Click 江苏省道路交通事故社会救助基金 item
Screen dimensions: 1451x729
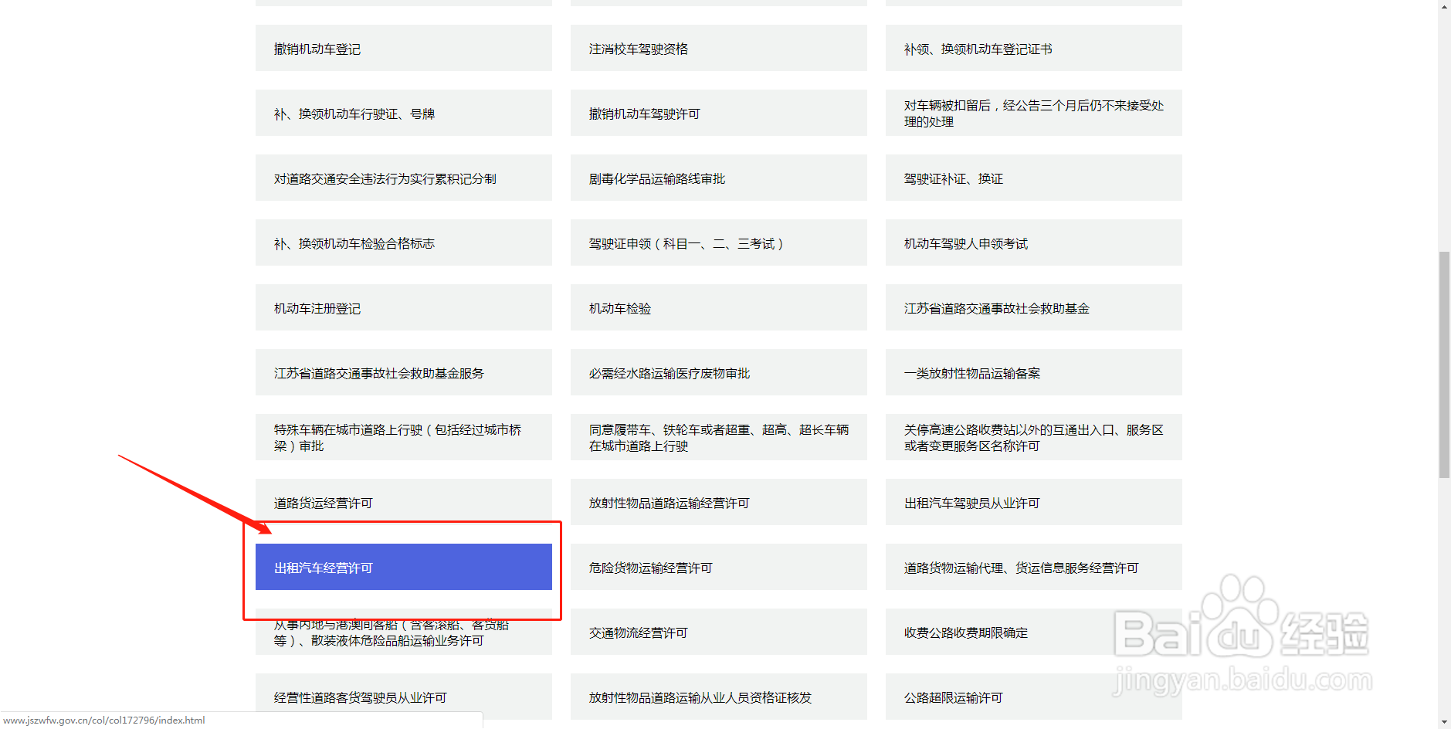coord(1032,307)
